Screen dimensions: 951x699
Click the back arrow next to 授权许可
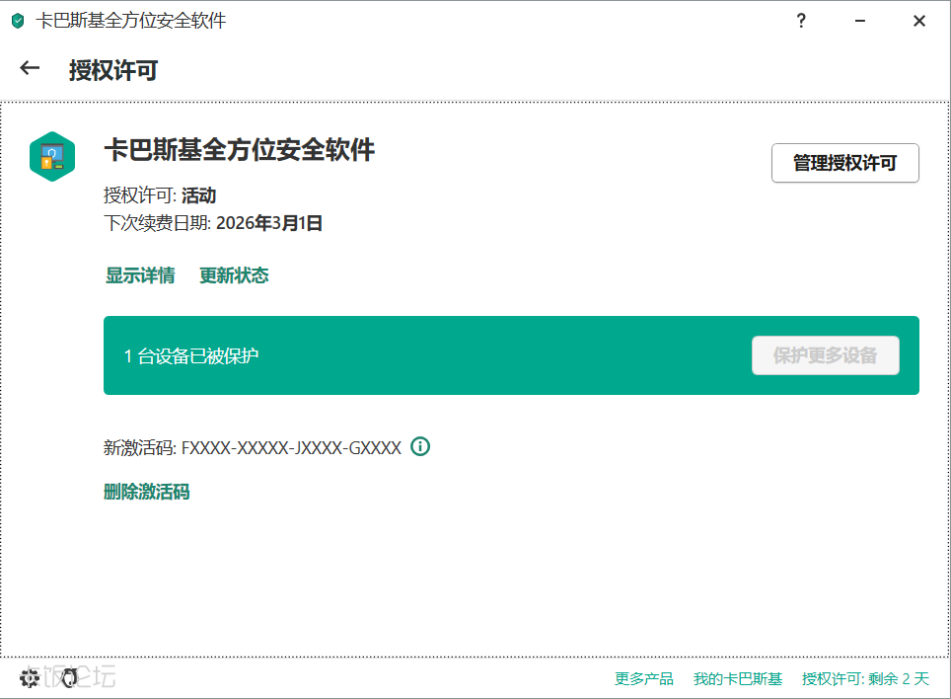tap(30, 68)
